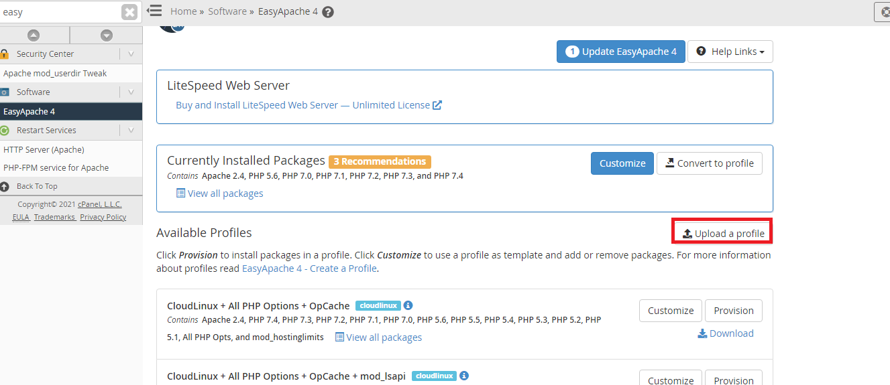Focus the sidebar search input
The height and width of the screenshot is (385, 890).
click(59, 12)
